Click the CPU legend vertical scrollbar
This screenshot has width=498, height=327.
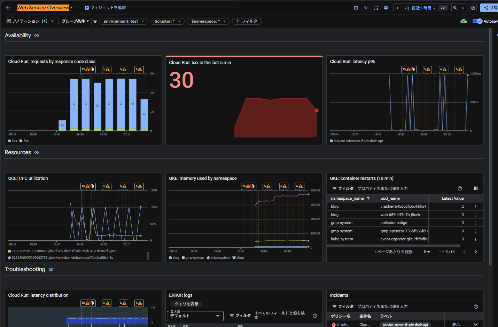coord(148,256)
